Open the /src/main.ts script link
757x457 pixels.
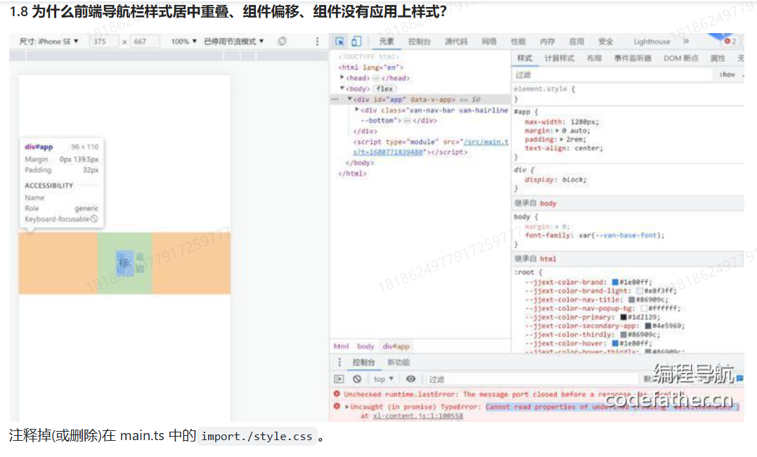(431, 147)
